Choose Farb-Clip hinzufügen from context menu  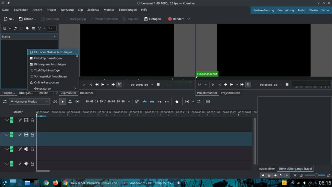53,58
